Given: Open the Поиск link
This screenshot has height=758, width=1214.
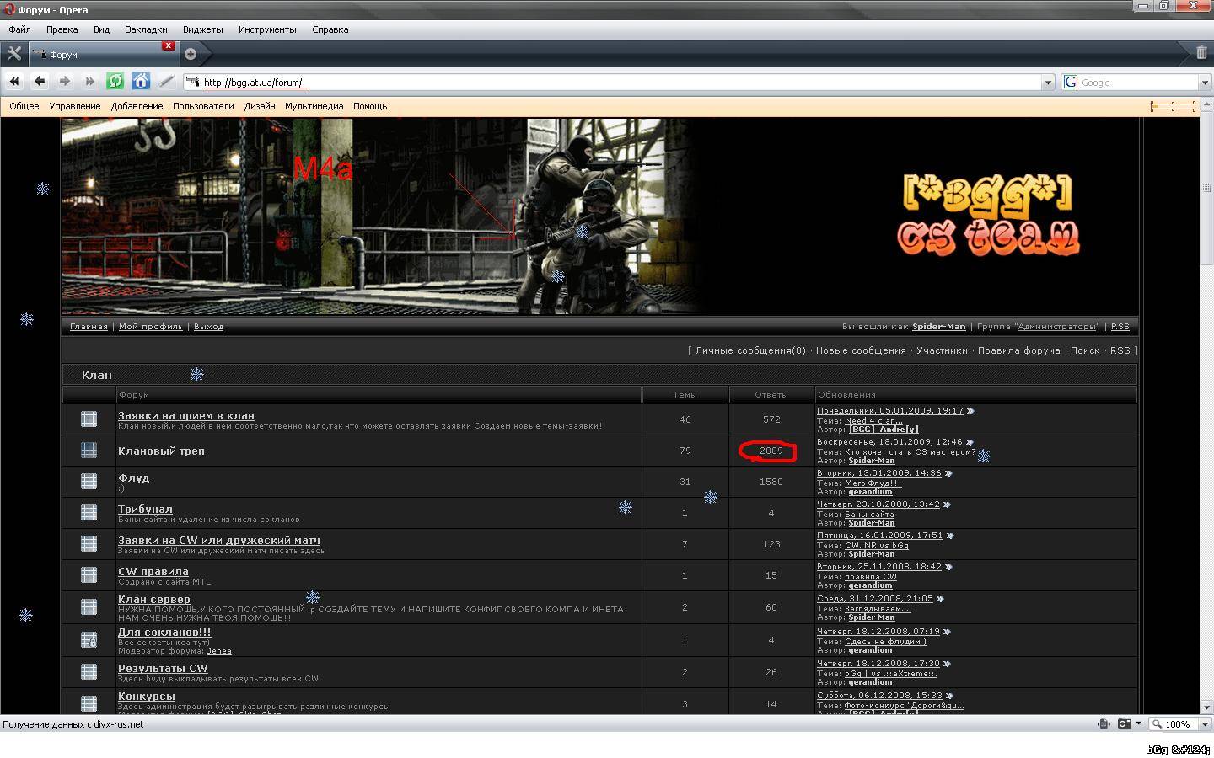Looking at the screenshot, I should (x=1085, y=350).
